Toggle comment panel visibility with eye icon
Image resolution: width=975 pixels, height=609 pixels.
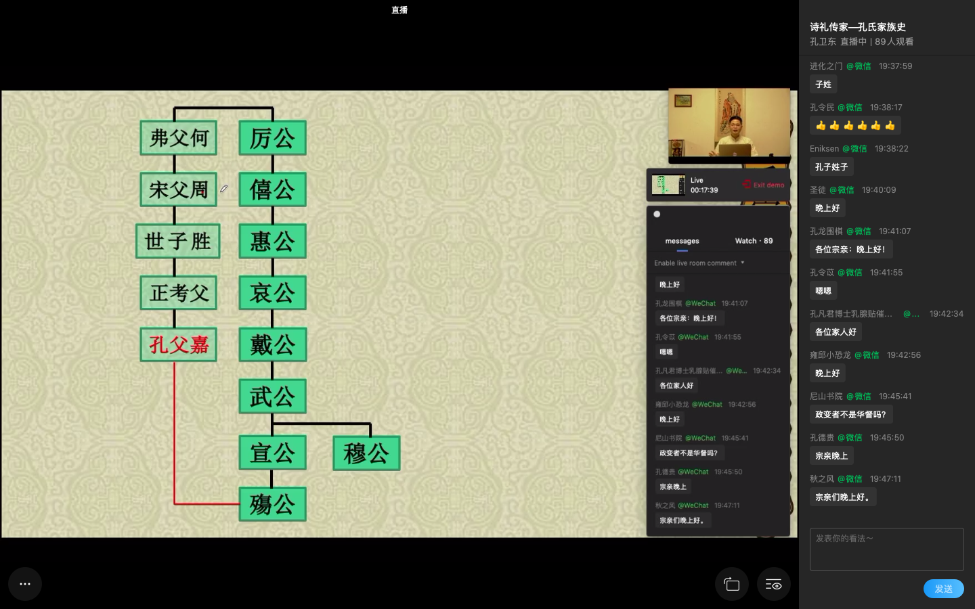click(x=774, y=584)
